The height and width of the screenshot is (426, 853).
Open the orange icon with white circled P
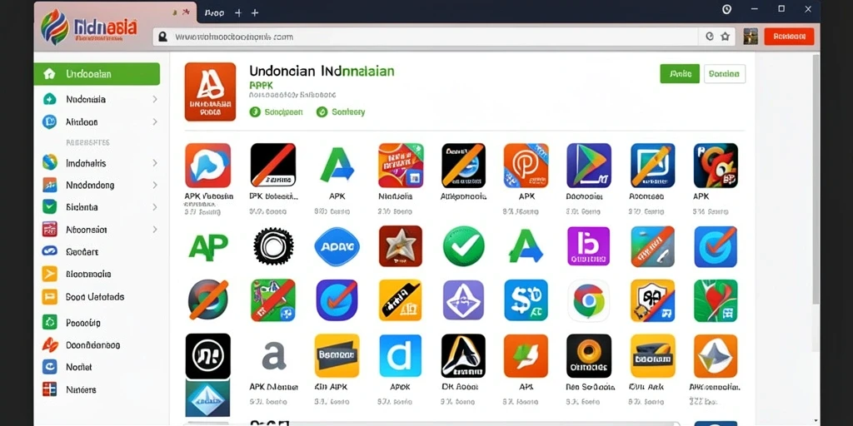[x=526, y=166]
